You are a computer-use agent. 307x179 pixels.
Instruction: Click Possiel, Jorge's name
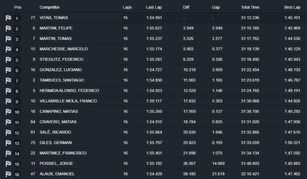pos(56,163)
